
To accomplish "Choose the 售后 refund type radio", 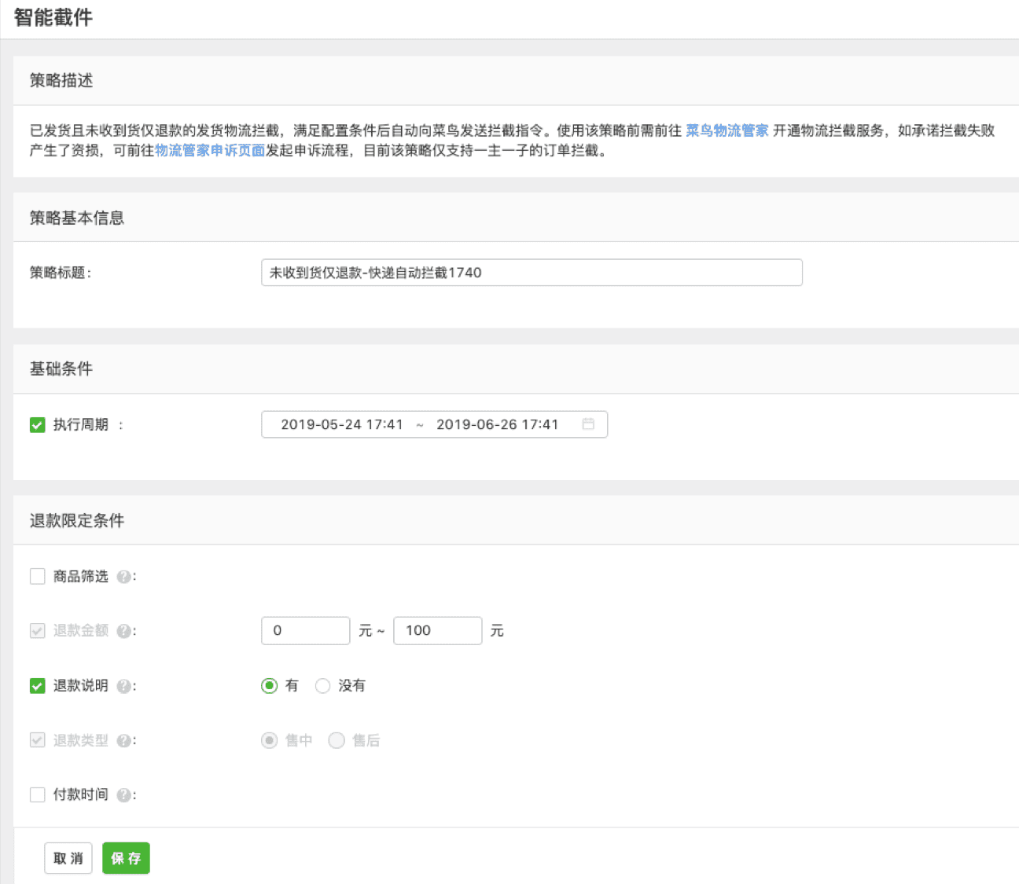I will tap(337, 740).
